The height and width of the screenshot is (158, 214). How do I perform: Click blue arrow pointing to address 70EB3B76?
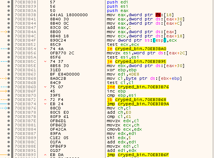click(x=3, y=108)
